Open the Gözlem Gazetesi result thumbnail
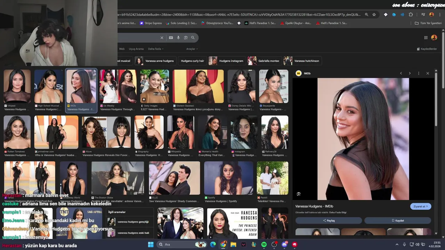The image size is (445, 250). pos(198,86)
